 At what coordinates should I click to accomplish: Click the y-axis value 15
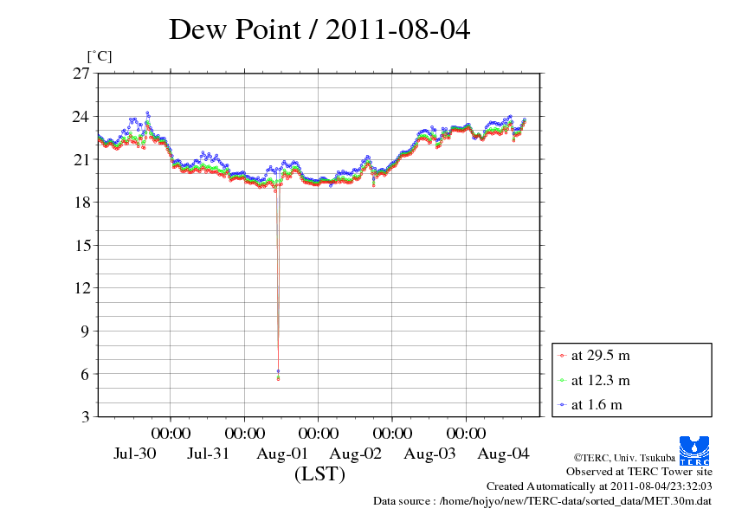[x=81, y=245]
